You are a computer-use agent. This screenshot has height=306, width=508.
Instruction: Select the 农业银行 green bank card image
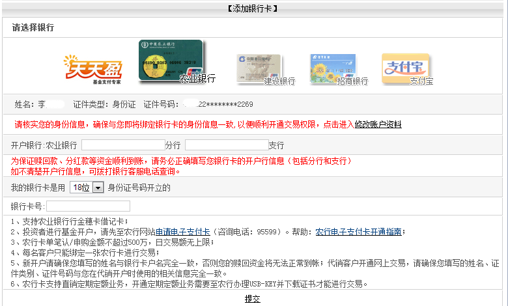click(x=171, y=59)
